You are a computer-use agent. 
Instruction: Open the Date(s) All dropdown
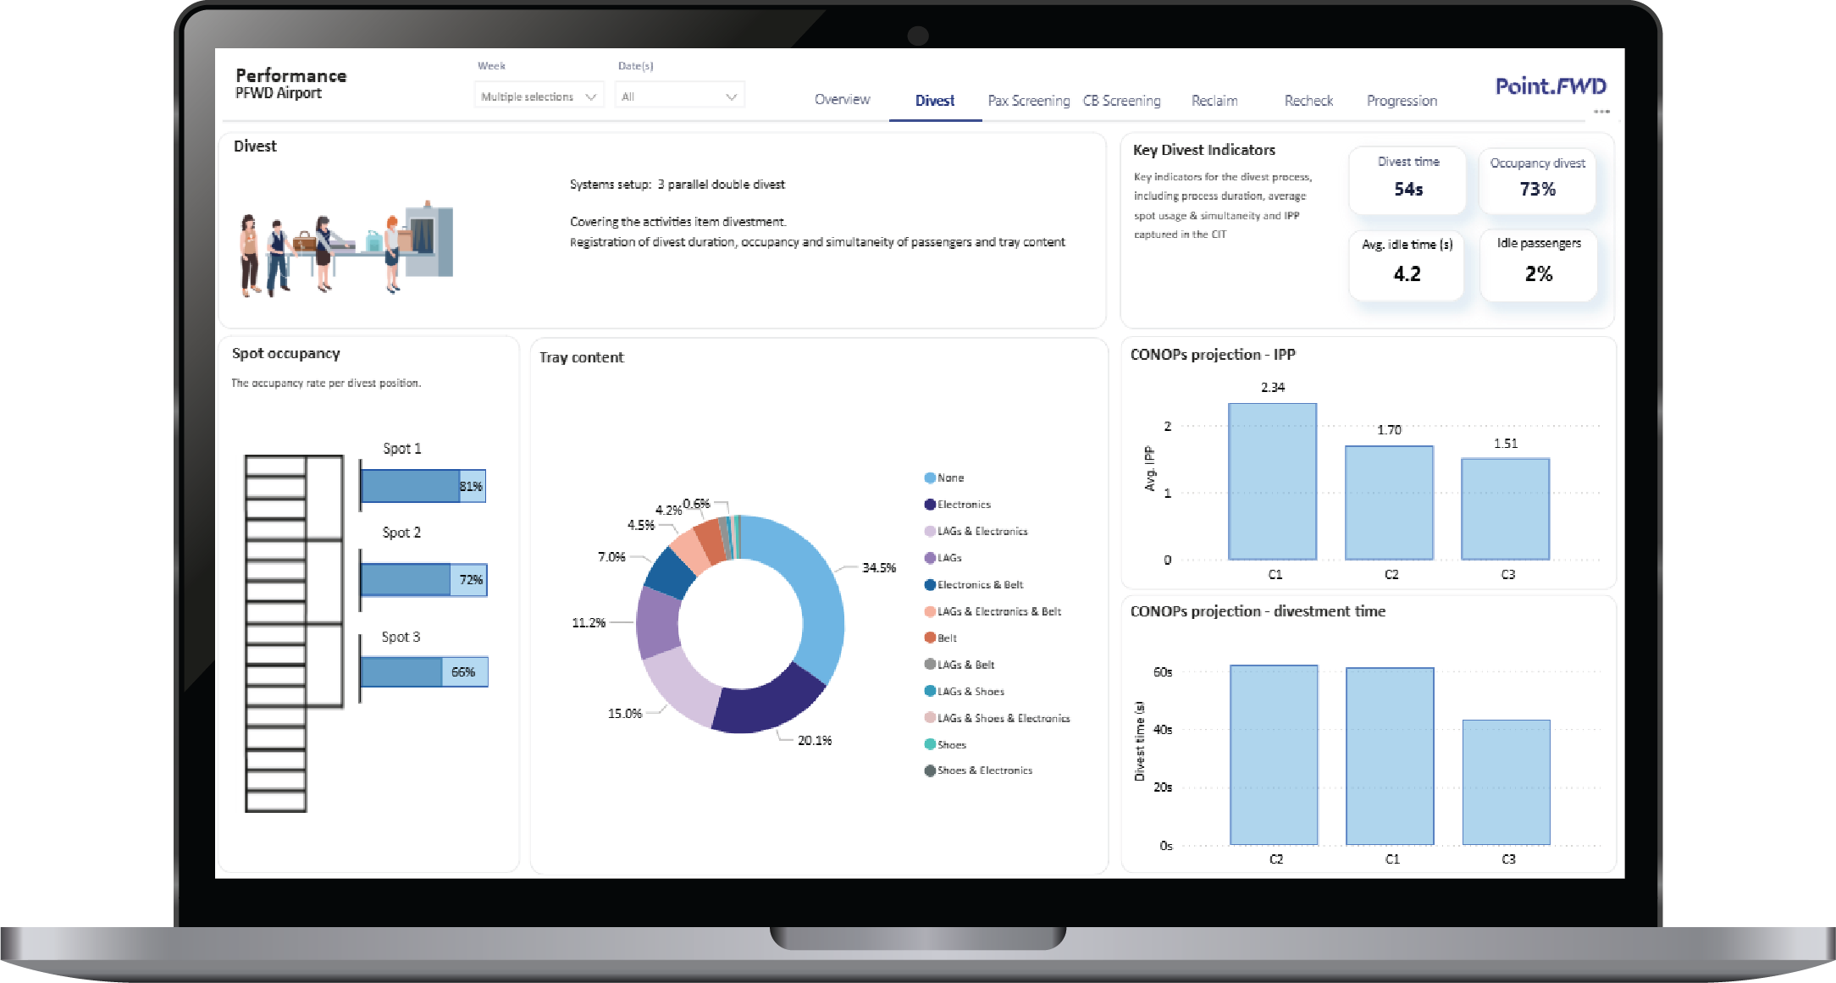click(679, 97)
